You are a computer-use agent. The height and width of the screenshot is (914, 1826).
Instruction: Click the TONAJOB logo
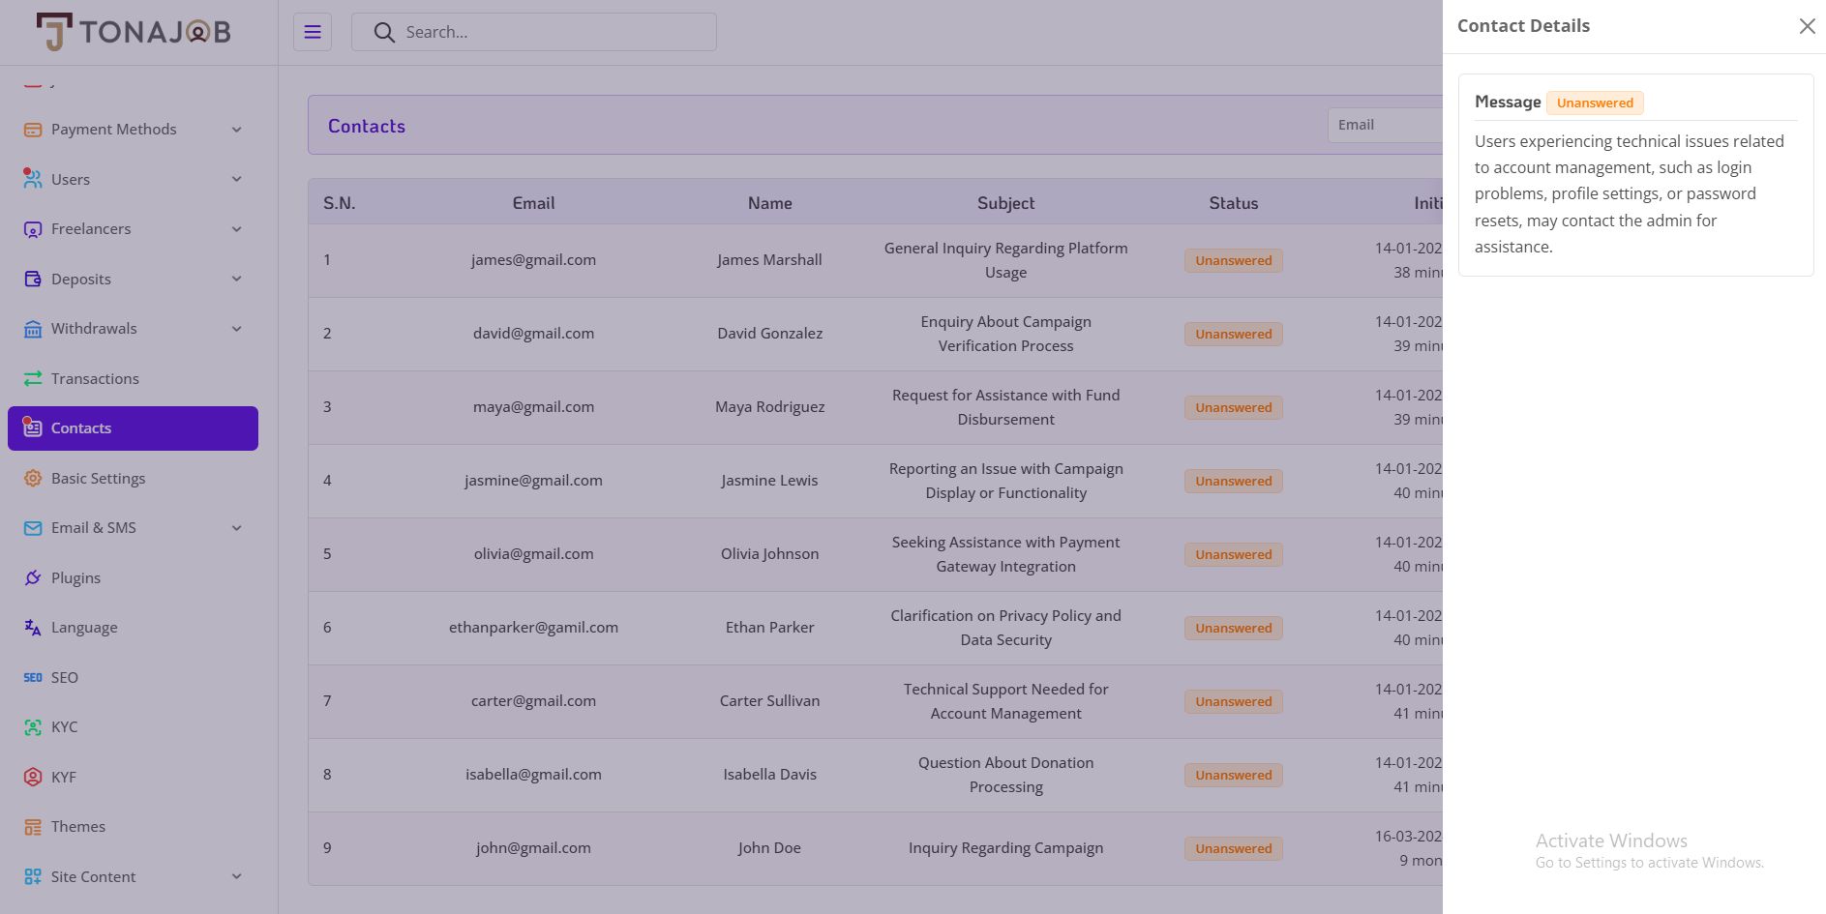coord(134,32)
